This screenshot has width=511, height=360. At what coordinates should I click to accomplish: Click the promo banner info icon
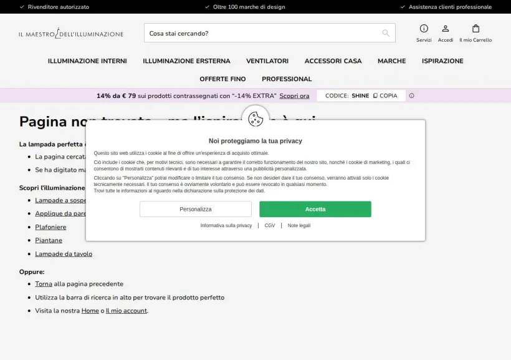click(411, 95)
